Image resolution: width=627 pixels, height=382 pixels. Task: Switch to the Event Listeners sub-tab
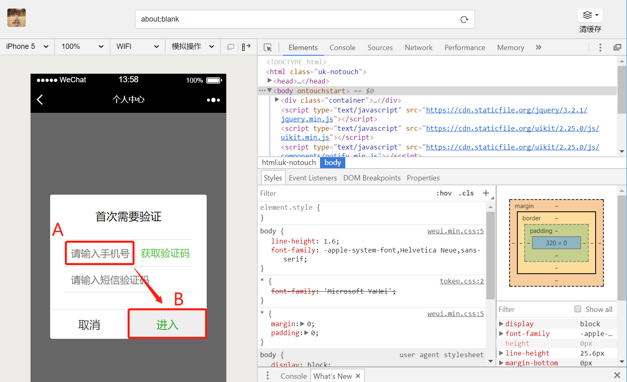click(x=313, y=178)
